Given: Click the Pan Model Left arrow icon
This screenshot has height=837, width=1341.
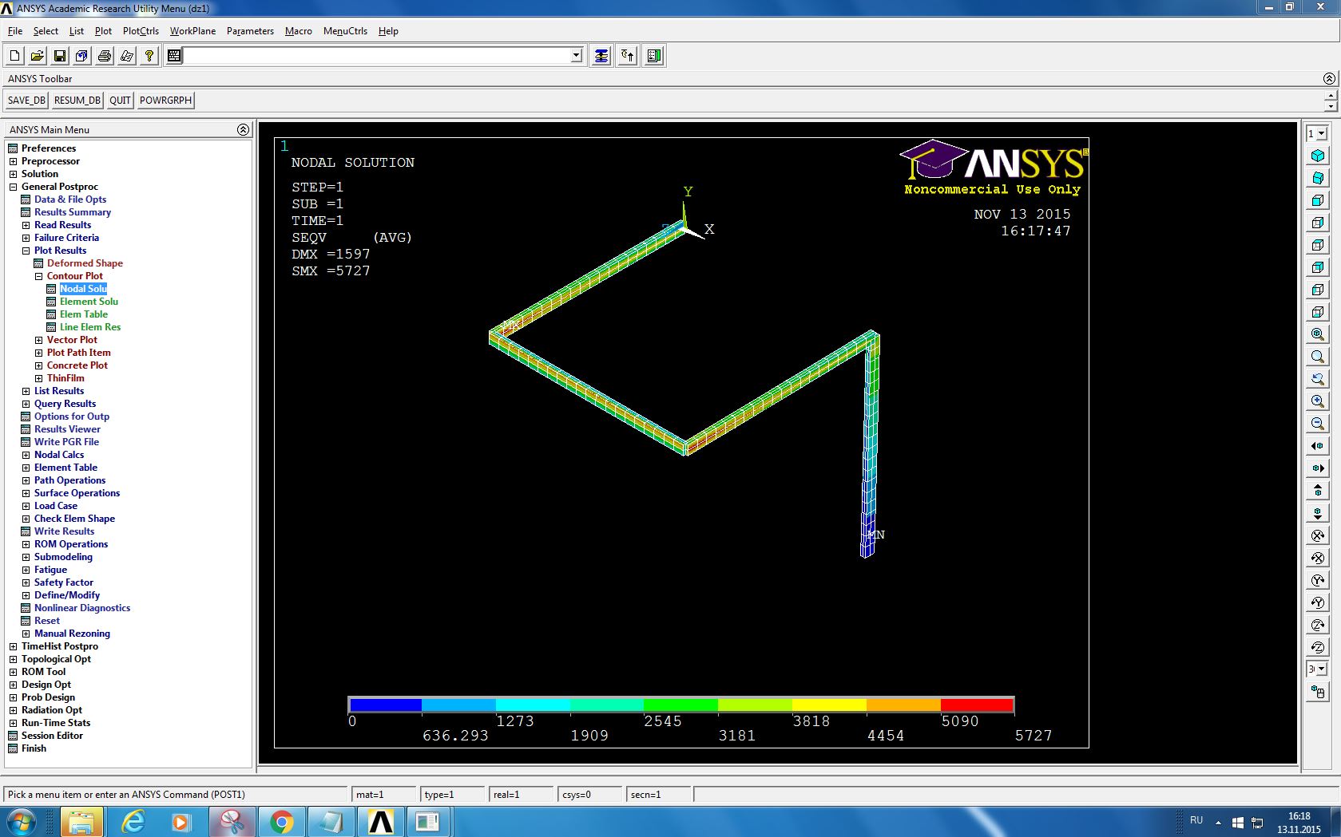Looking at the screenshot, I should 1318,446.
